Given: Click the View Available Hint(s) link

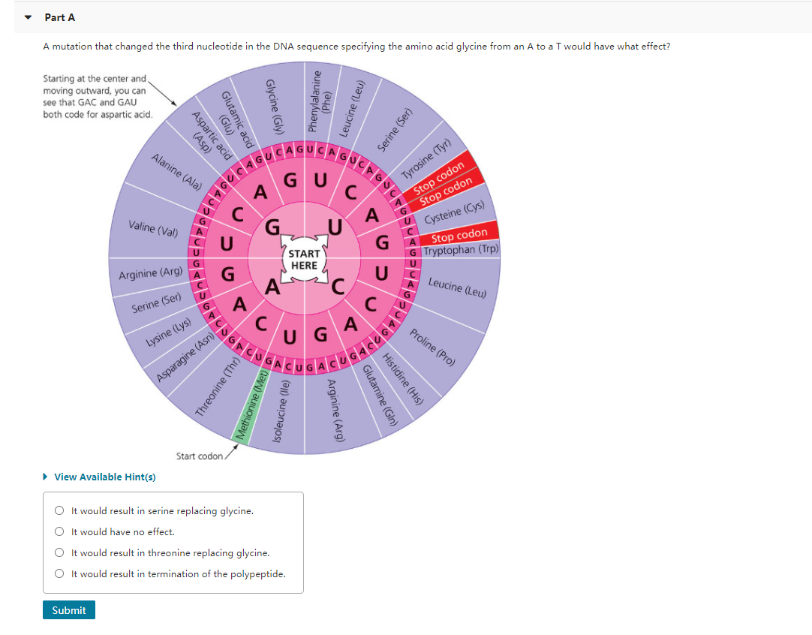Looking at the screenshot, I should 105,477.
